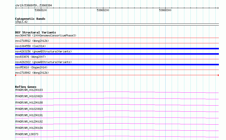226x140 pixels.
Task: Select variant nsv953610 (Dogan2014)
Action: (31, 67)
